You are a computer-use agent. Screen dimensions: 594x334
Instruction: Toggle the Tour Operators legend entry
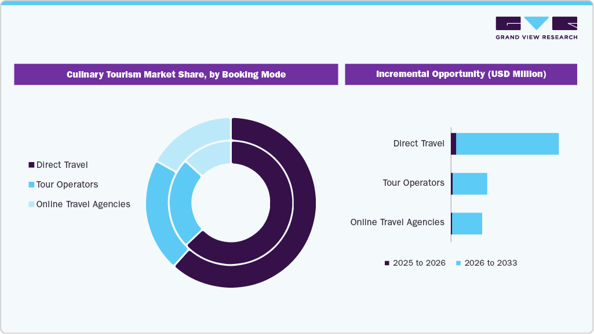(66, 184)
